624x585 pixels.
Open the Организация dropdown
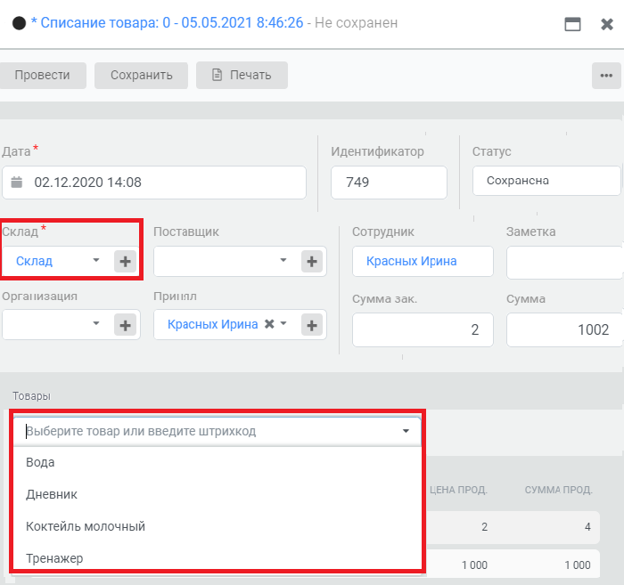click(96, 323)
